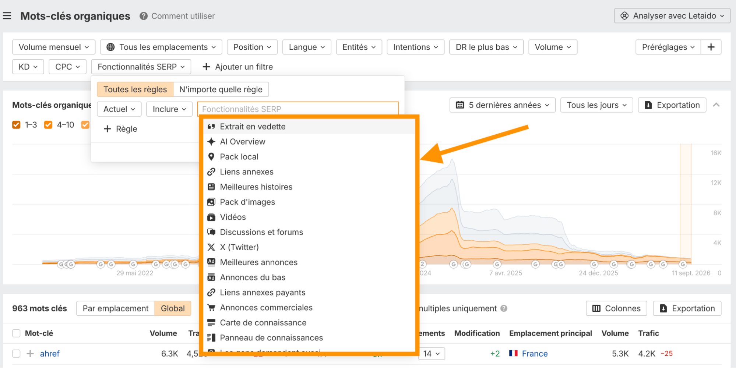This screenshot has height=368, width=736.
Task: Open the Intentions filter dropdown
Action: 415,47
